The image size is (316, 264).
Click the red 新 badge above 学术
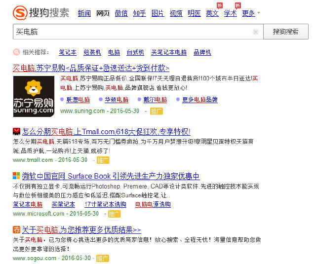[238, 5]
